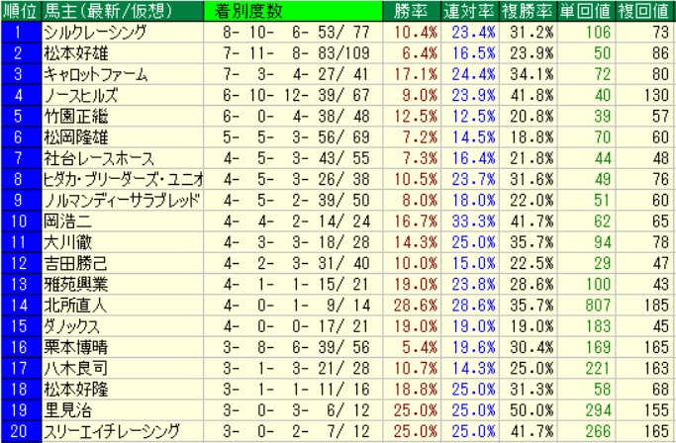
Task: Select owner 北所直人
Action: click(75, 306)
